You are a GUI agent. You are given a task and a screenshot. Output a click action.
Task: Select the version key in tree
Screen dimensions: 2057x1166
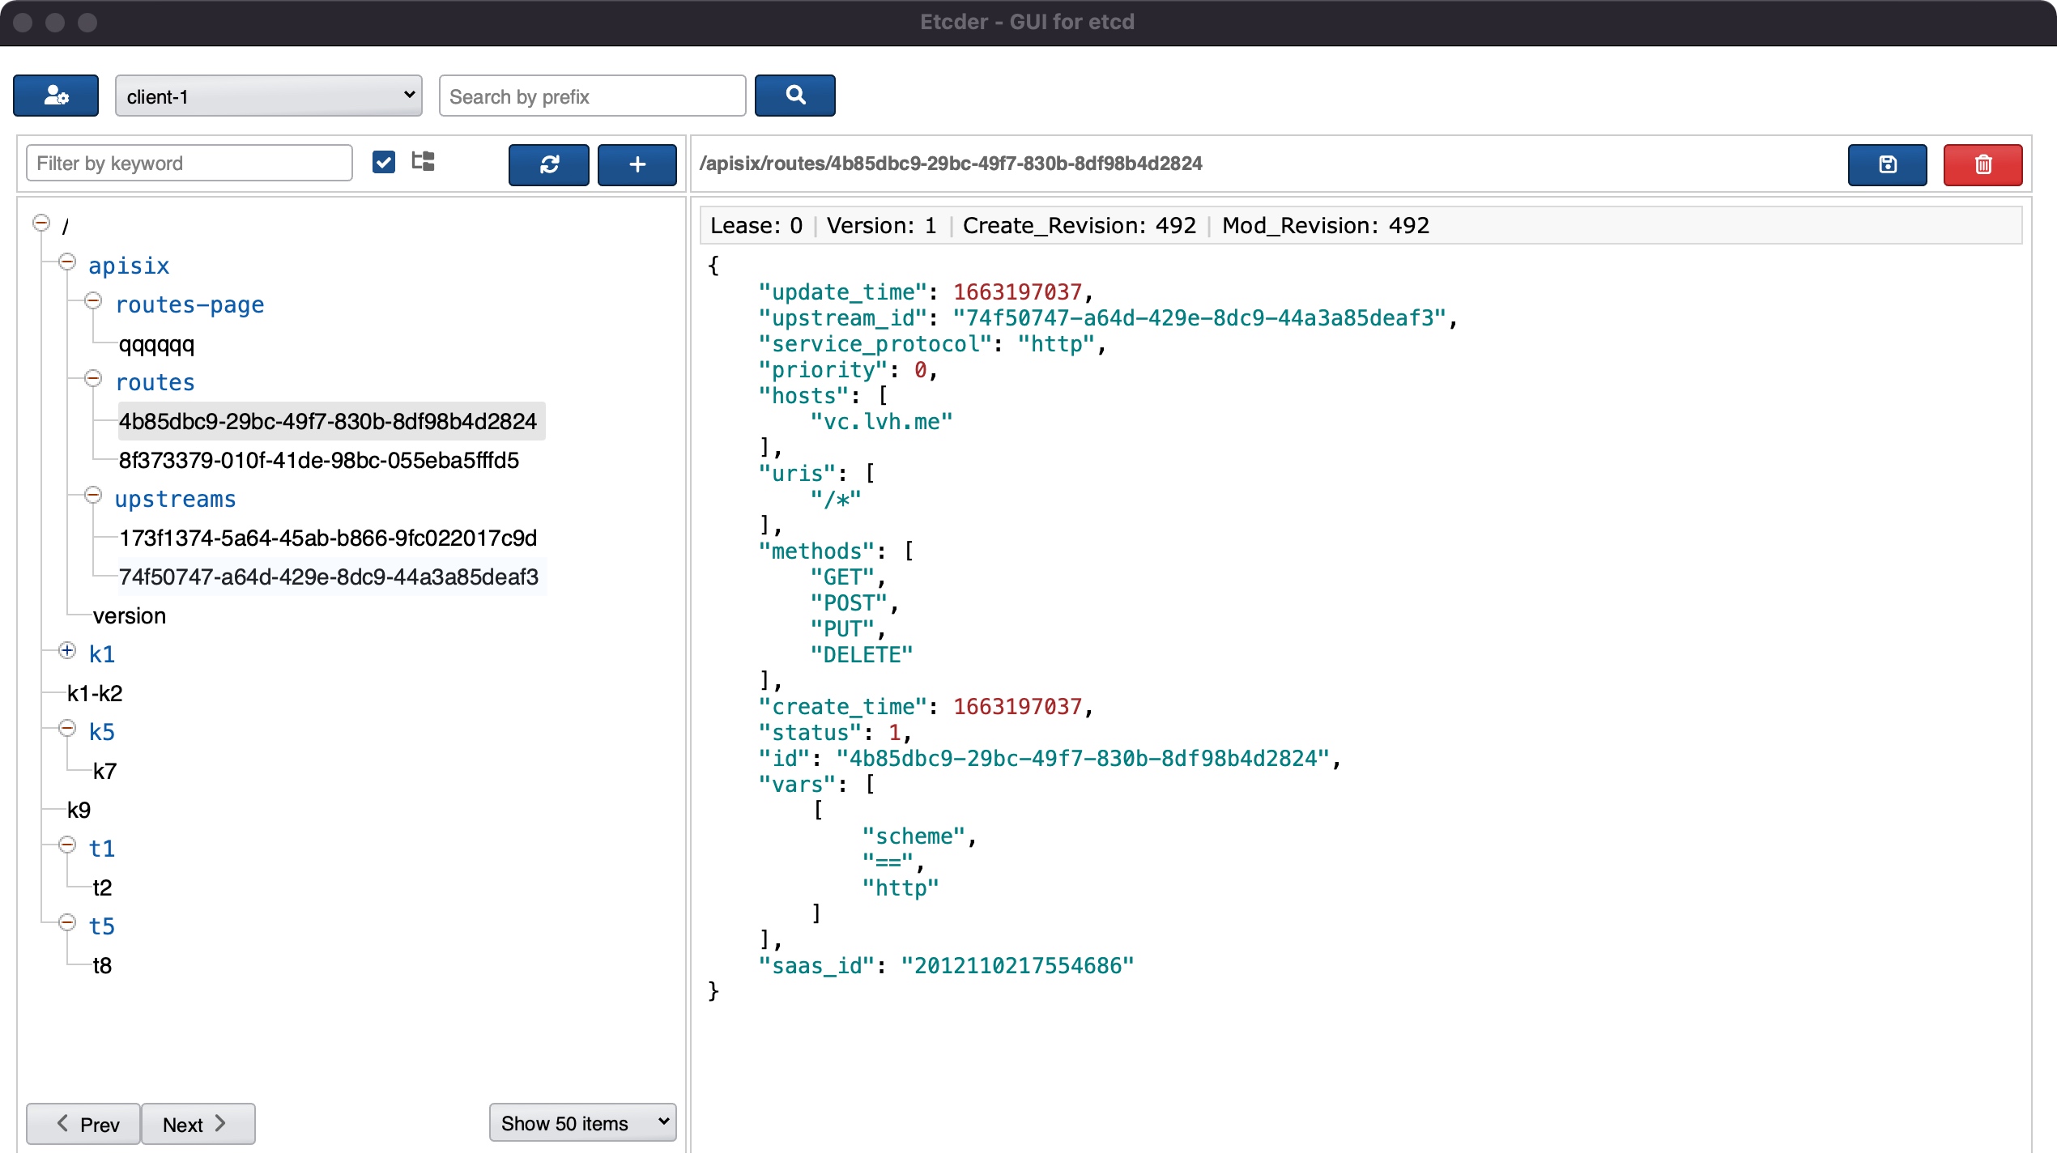[129, 616]
